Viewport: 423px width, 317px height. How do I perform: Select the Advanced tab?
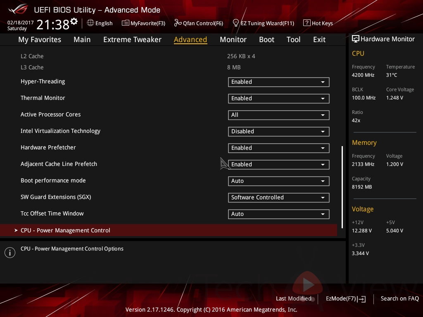tap(190, 40)
